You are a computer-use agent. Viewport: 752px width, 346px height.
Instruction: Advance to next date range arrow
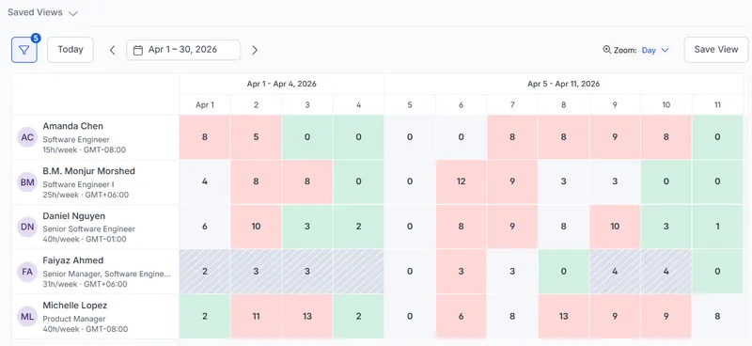(x=255, y=50)
